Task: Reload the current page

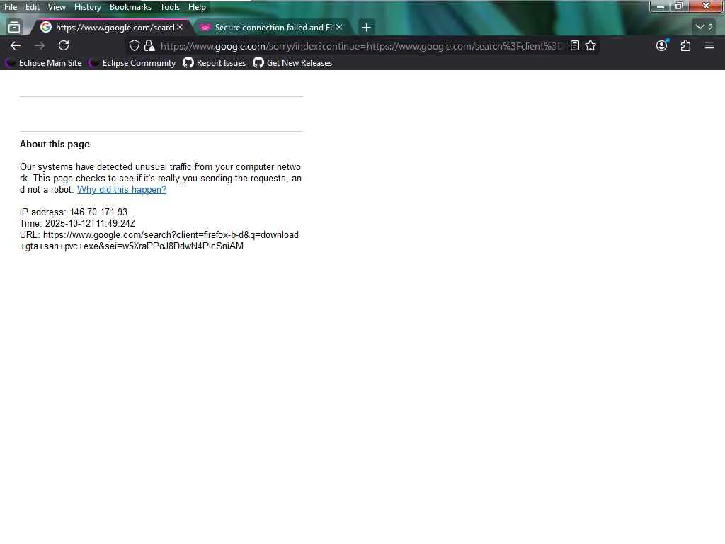Action: (x=64, y=45)
